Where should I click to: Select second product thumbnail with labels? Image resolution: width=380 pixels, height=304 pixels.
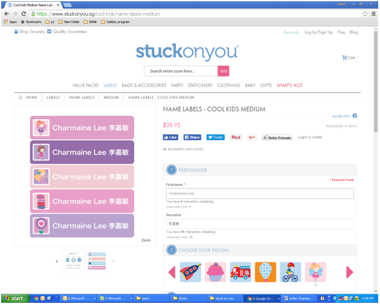pos(97,261)
